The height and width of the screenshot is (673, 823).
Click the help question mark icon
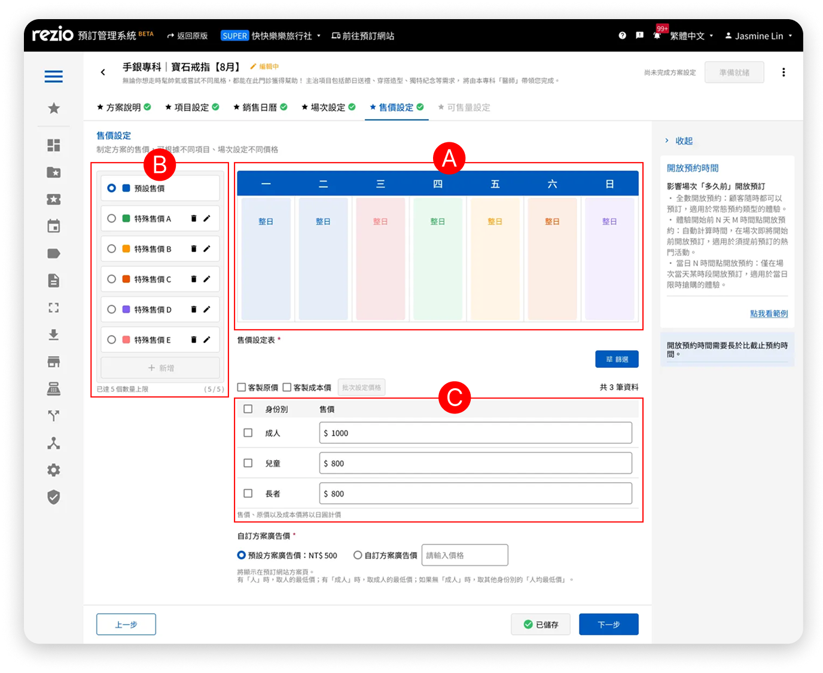[x=622, y=36]
